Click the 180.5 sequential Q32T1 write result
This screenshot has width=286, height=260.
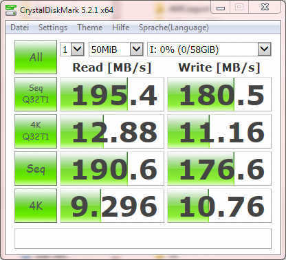point(219,94)
